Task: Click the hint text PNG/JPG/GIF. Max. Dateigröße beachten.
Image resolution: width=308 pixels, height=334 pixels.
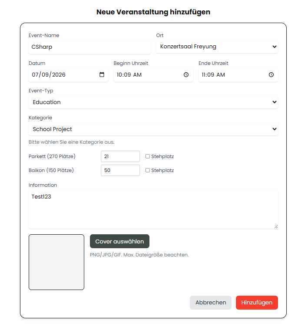Action: pos(139,255)
